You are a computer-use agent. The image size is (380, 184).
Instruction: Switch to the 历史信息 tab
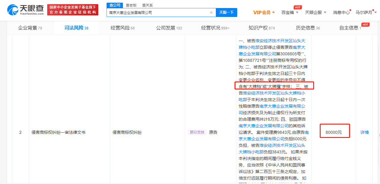tap(308, 28)
